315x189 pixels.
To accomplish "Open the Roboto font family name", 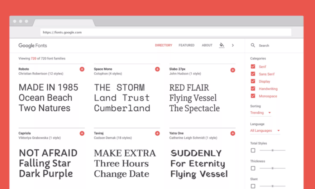I will [24, 69].
